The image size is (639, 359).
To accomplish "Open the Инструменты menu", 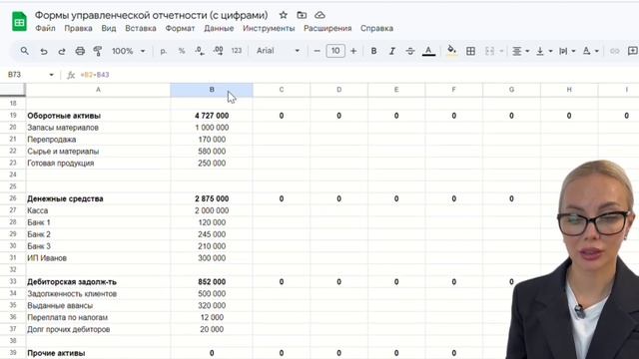I will pos(269,29).
